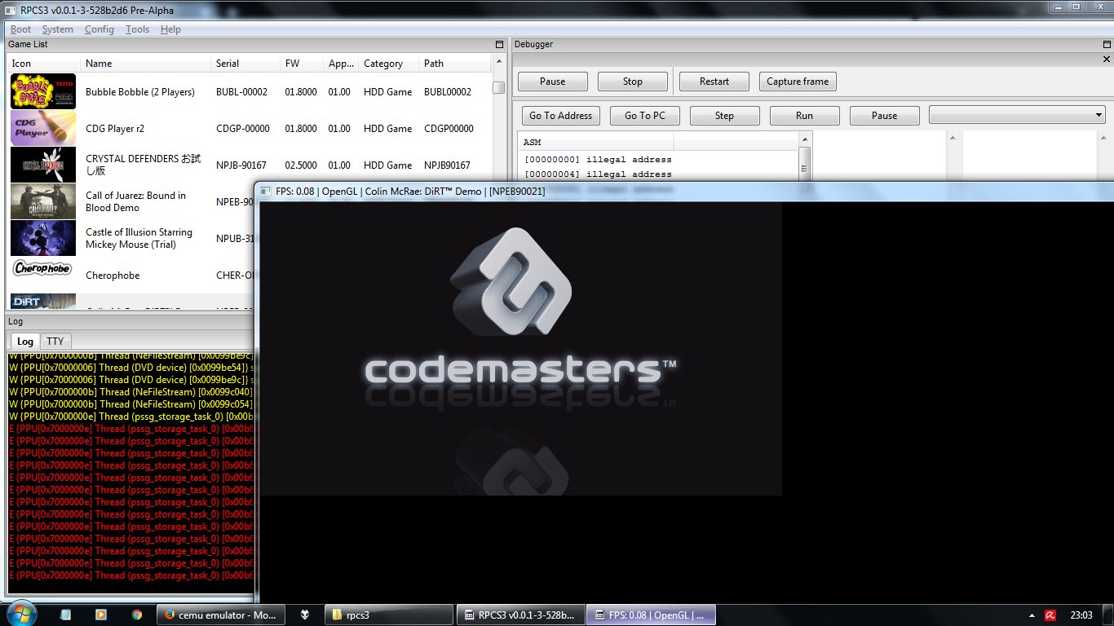
Task: Close the Debugger panel with X
Action: point(1107,60)
